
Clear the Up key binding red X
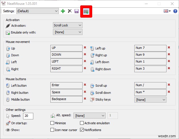pos(85,48)
